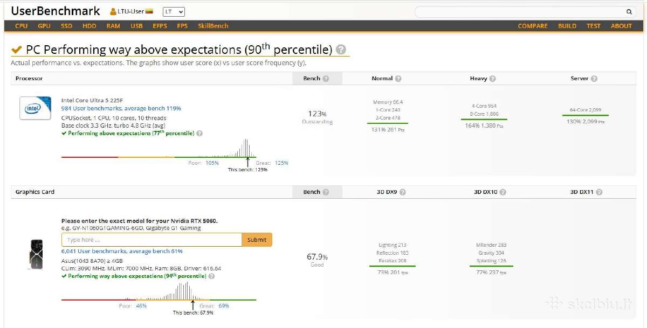Screen dimensions: 647x328
Task: Click the CPU score distribution histogram
Action: coord(159,148)
